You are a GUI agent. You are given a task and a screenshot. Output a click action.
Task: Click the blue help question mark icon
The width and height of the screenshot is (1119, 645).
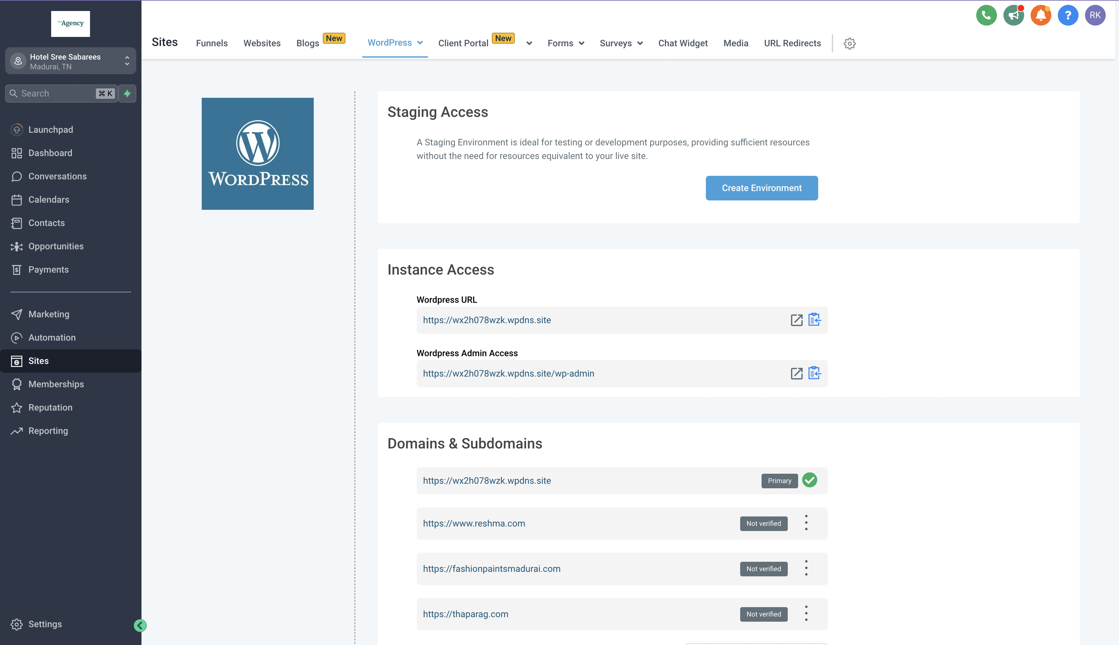pos(1068,16)
